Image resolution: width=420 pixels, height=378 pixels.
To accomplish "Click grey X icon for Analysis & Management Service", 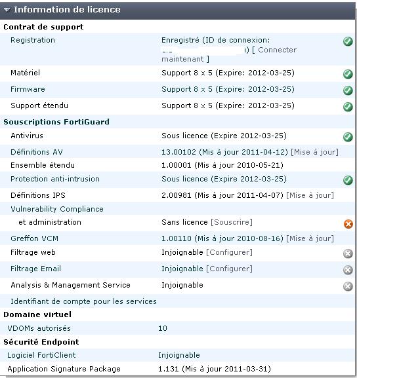I will pyautogui.click(x=348, y=286).
